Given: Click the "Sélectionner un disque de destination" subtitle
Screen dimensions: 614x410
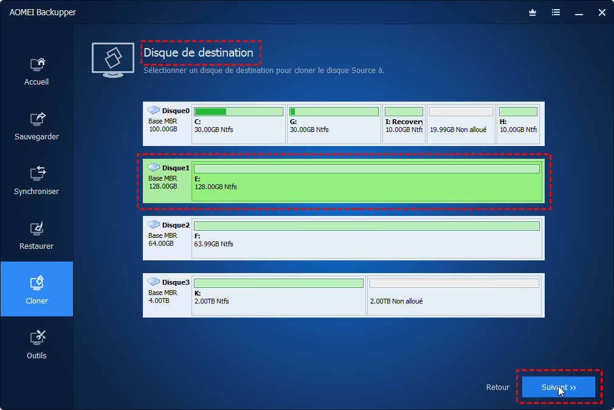Looking at the screenshot, I should point(264,71).
